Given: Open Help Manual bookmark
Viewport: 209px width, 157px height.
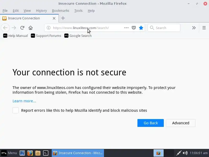Looking at the screenshot, I should (x=15, y=36).
